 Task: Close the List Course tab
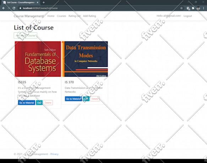(x=38, y=2)
